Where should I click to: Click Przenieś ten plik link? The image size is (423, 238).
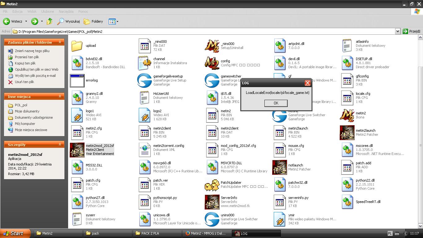pos(27,57)
